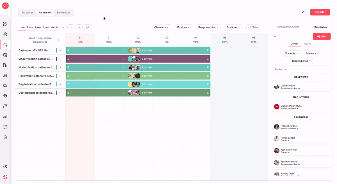Click the hashtag icon in toolbar

pyautogui.click(x=79, y=27)
